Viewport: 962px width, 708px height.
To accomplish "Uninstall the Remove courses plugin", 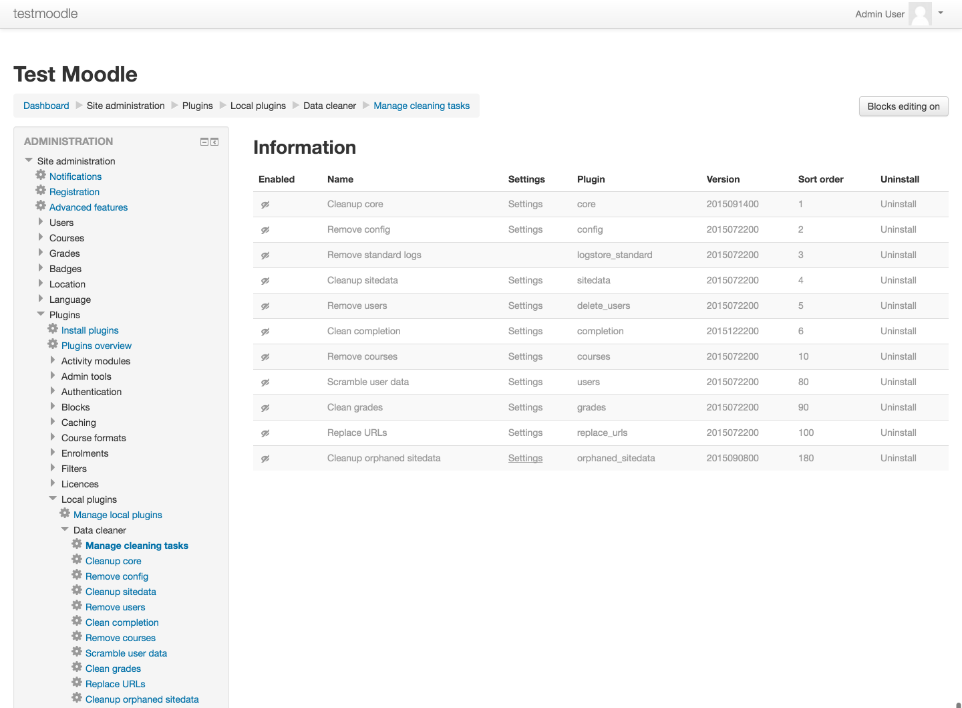I will [898, 356].
